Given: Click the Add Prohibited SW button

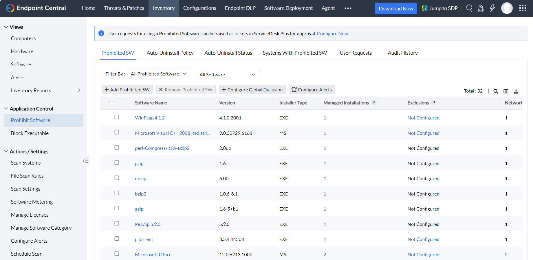Looking at the screenshot, I should tap(127, 90).
